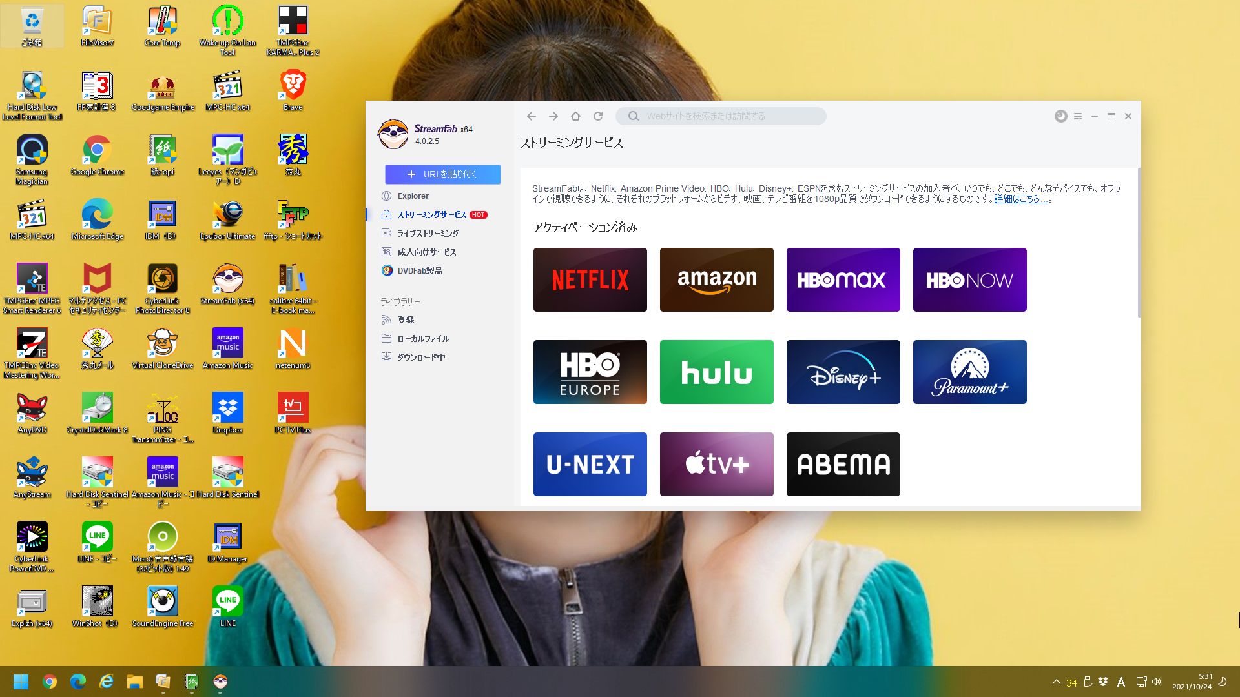Expand hidden system tray icons

(x=1056, y=682)
